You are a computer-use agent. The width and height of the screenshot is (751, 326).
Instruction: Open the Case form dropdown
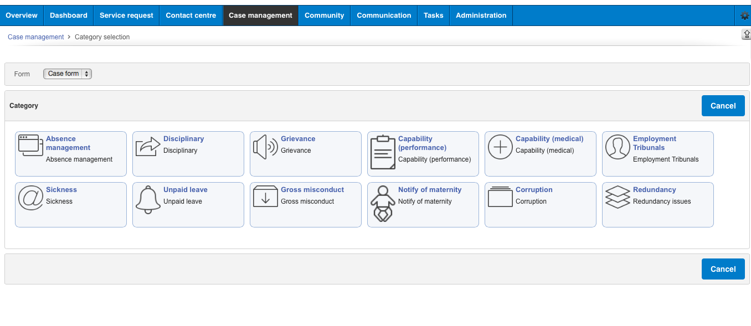tap(67, 74)
